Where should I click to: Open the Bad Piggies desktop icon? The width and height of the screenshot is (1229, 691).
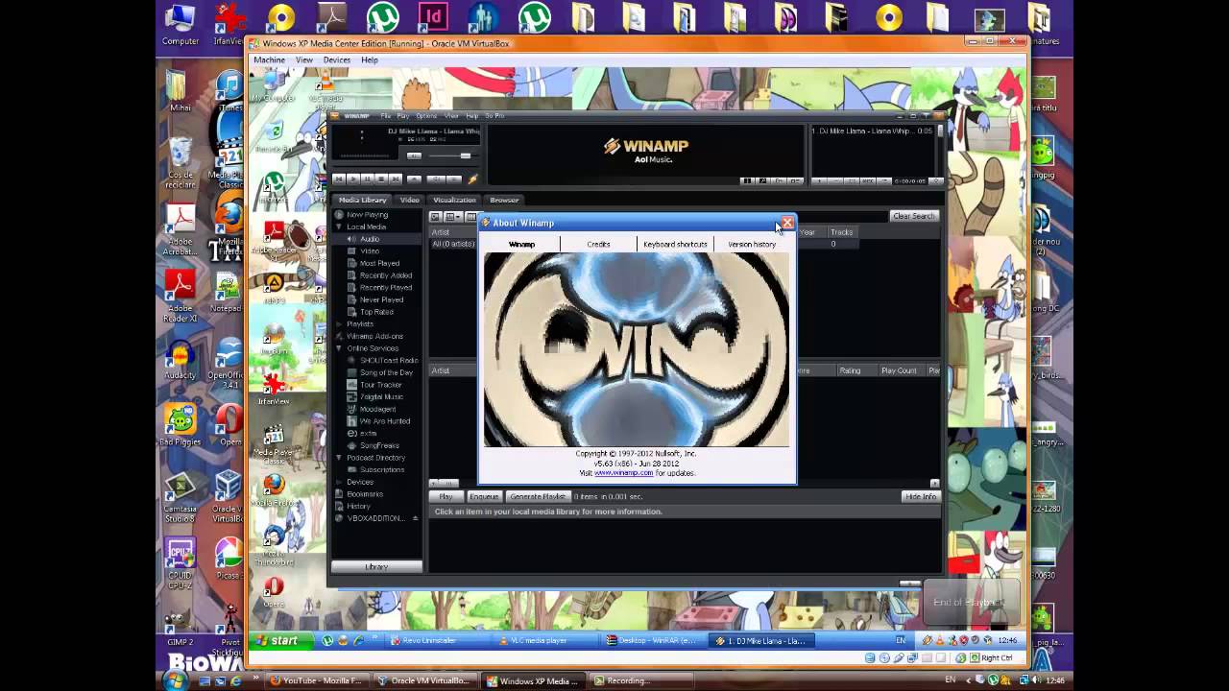(x=180, y=424)
